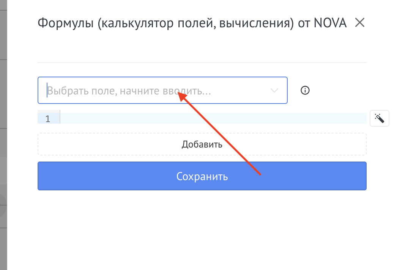Run the wand formula helper tool

point(379,118)
